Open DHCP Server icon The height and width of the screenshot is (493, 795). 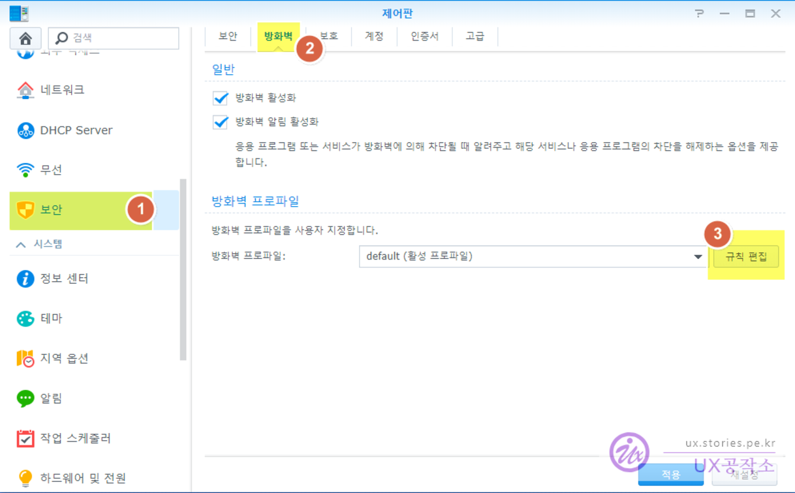point(25,130)
